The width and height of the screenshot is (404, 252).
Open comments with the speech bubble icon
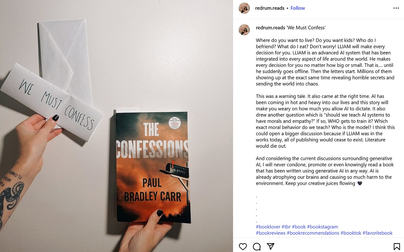257,246
